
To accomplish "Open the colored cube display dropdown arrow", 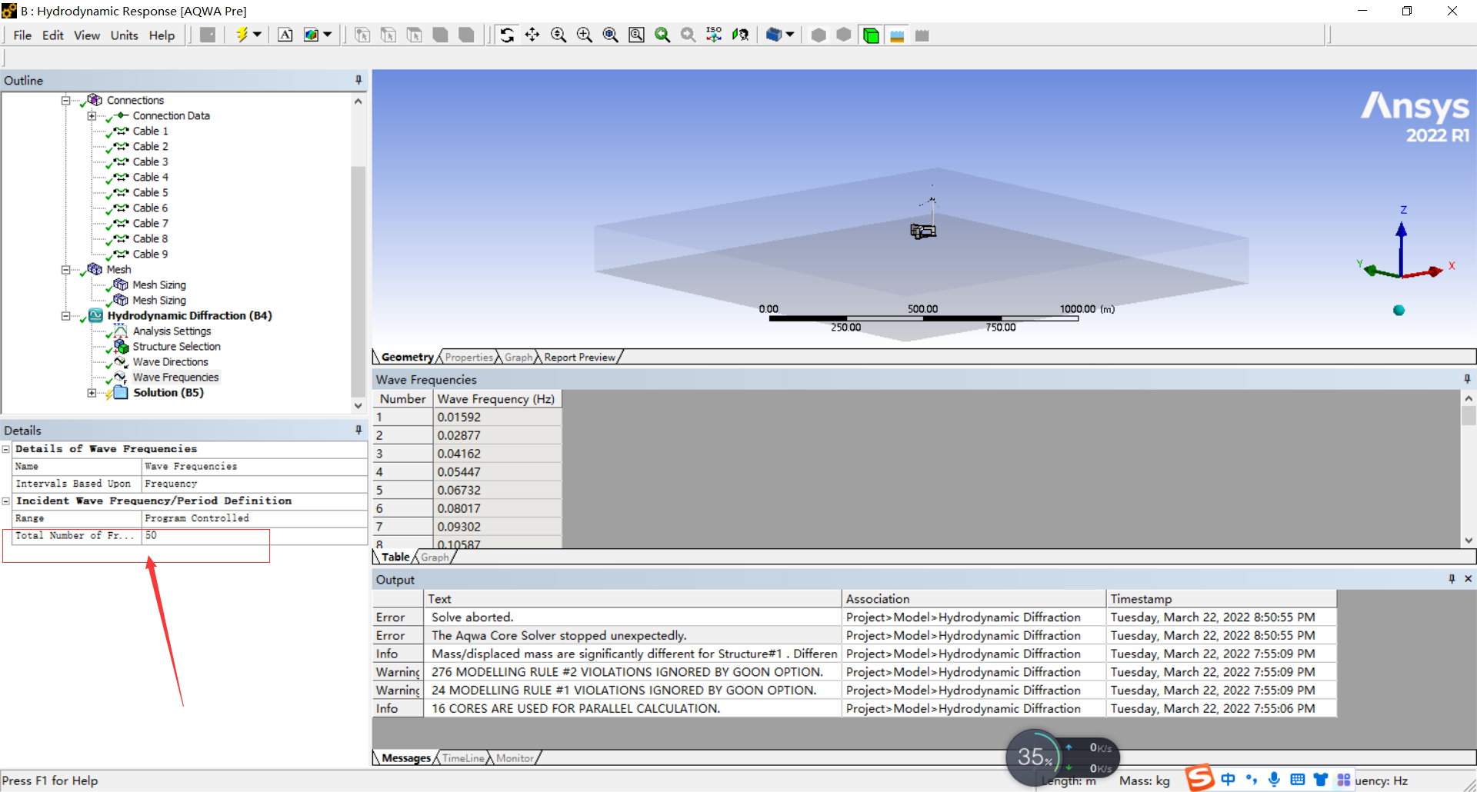I will [328, 35].
